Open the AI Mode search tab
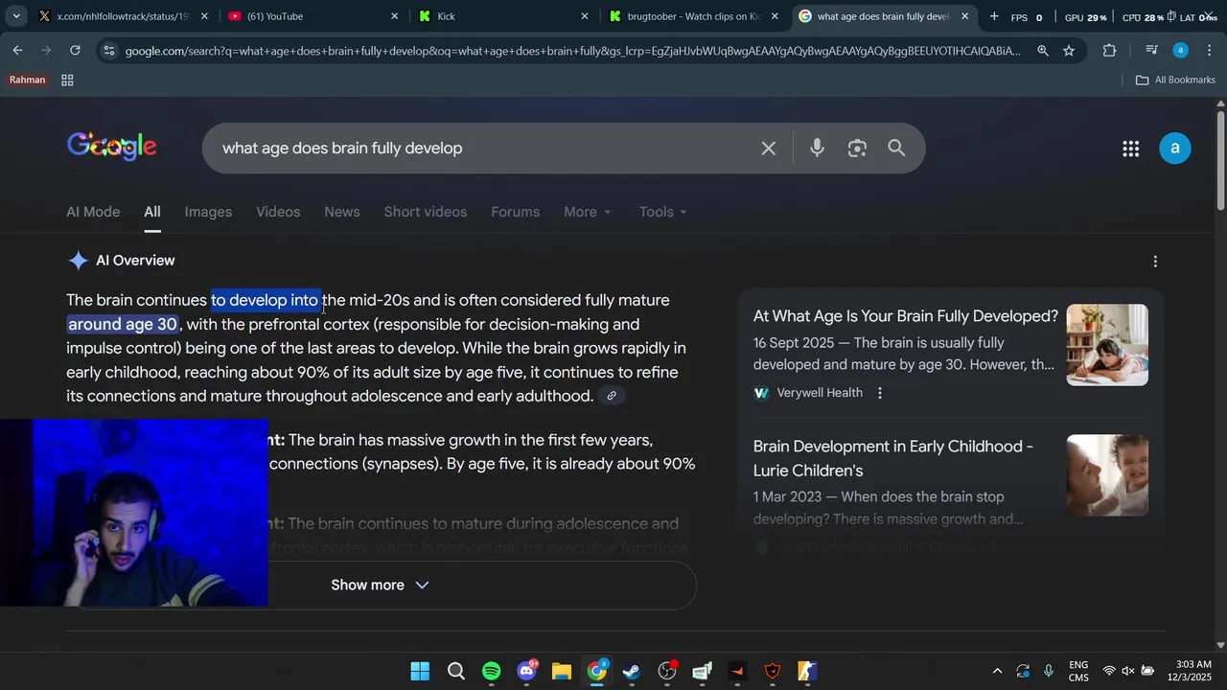The width and height of the screenshot is (1227, 690). click(93, 212)
